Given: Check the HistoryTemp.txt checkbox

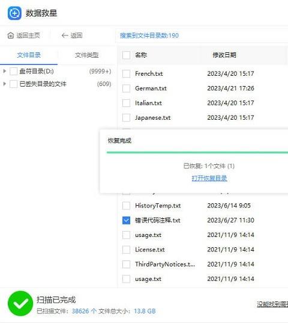Looking at the screenshot, I should (126, 206).
